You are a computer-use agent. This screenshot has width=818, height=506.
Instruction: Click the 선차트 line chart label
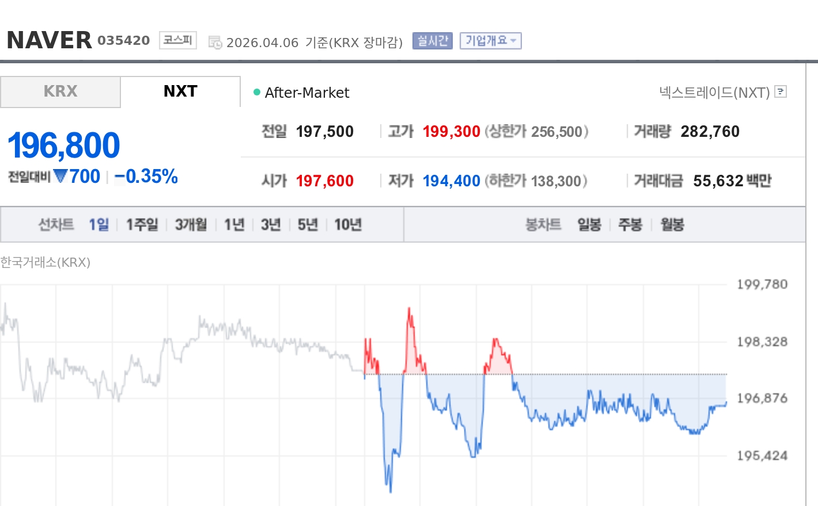(56, 225)
